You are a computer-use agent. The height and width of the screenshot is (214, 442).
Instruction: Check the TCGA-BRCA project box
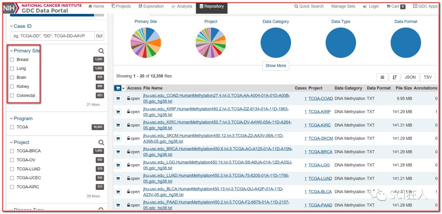point(12,151)
